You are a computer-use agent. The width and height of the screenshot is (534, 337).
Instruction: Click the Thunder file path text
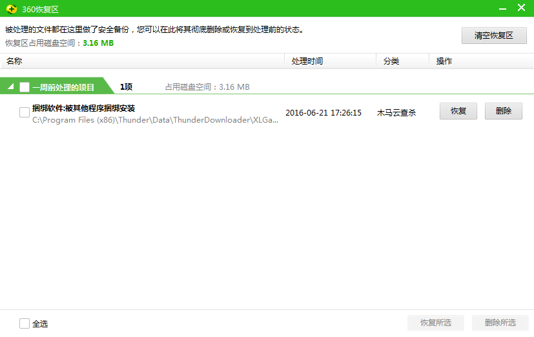tap(156, 120)
